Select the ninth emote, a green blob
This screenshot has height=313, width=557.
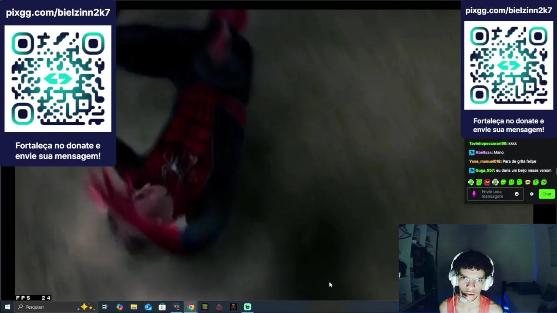click(x=536, y=182)
